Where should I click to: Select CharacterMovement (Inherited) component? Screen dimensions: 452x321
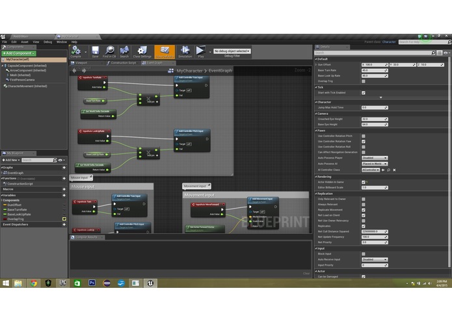click(27, 86)
